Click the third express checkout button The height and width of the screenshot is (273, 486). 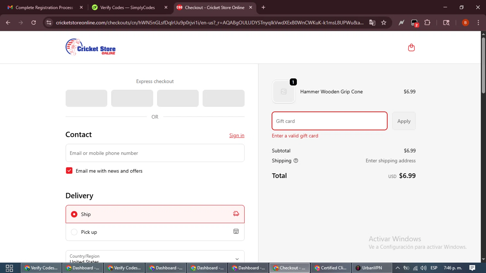[x=178, y=98]
